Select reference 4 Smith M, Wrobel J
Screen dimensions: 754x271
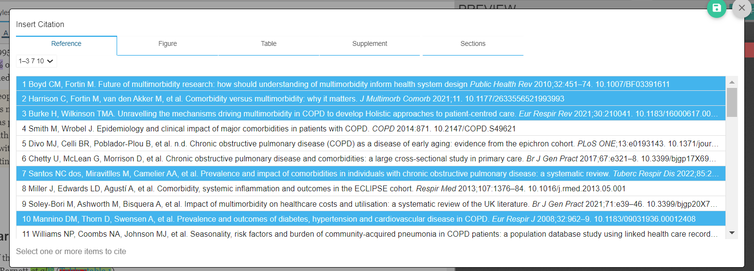pos(371,129)
